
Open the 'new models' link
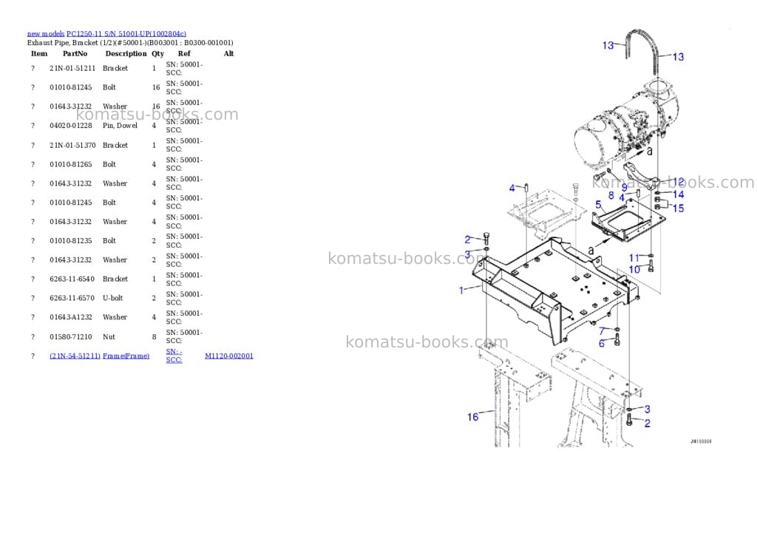[x=45, y=34]
